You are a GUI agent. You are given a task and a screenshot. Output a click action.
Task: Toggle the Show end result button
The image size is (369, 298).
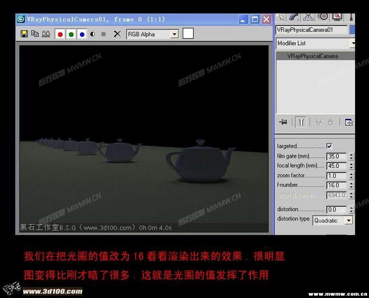[301, 122]
